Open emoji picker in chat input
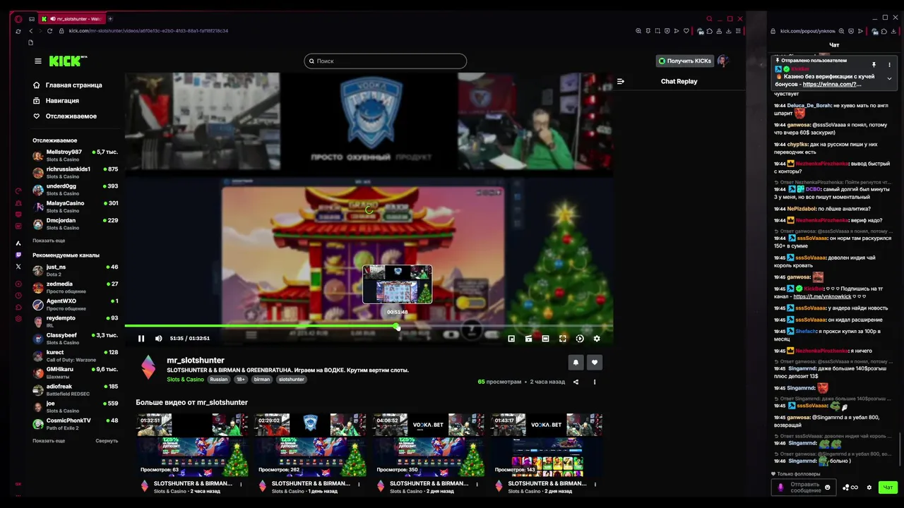Image resolution: width=904 pixels, height=508 pixels. pos(828,488)
